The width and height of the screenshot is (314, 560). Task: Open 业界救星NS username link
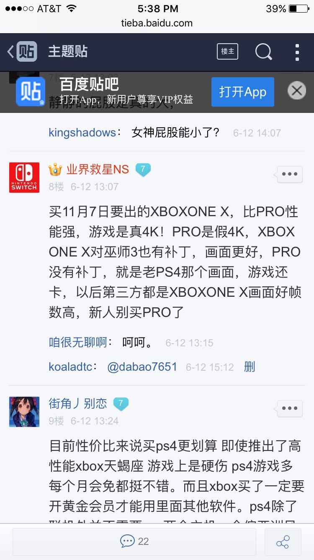(x=98, y=170)
